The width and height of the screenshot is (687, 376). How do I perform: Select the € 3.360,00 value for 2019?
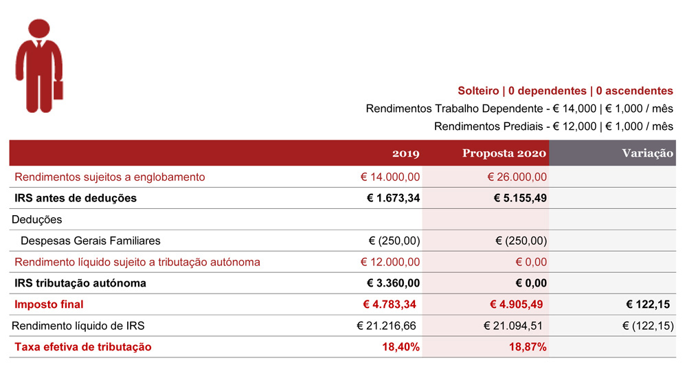tap(393, 283)
